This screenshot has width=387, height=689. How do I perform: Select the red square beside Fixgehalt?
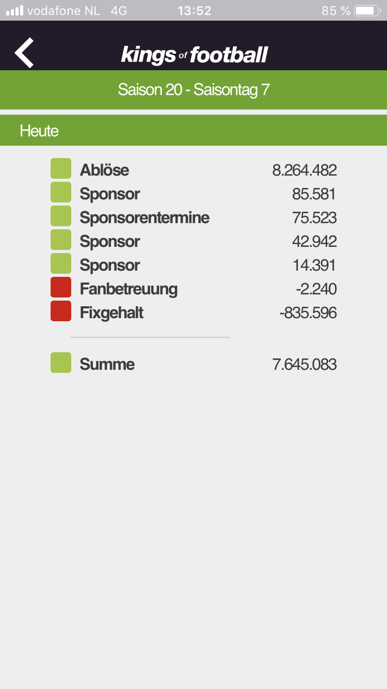point(61,311)
